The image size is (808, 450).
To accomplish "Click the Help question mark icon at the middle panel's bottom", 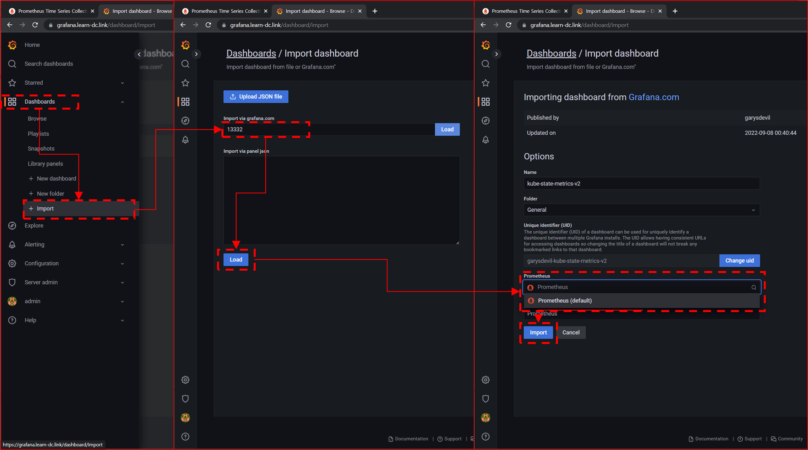I will point(185,437).
